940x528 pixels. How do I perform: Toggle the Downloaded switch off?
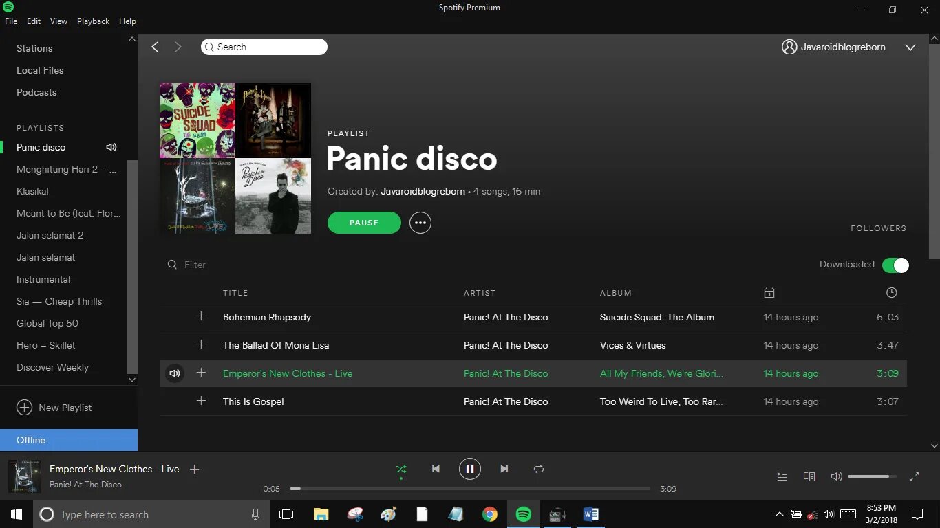click(x=895, y=265)
